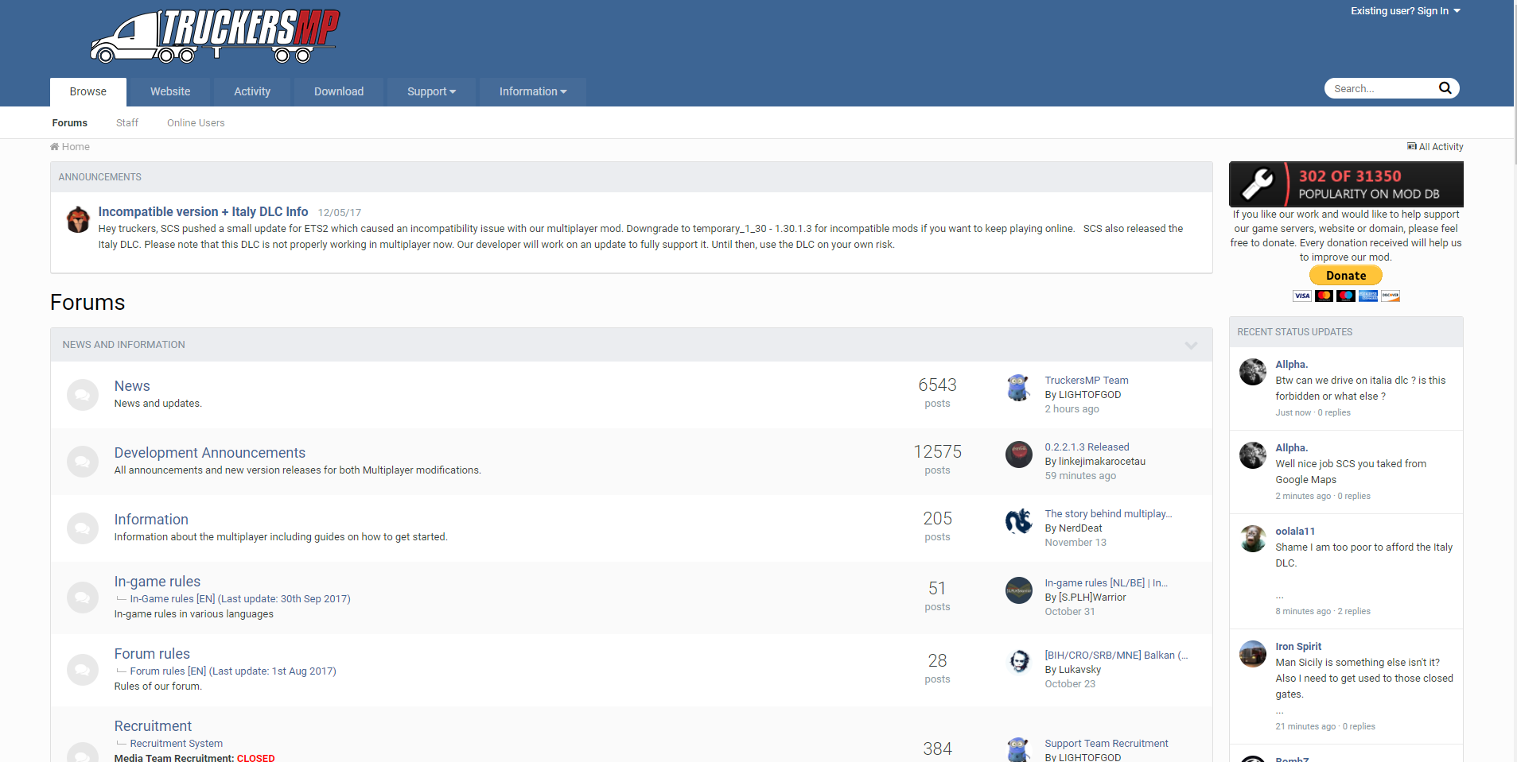Click the Information forum speech bubble icon
Image resolution: width=1517 pixels, height=762 pixels.
coord(82,528)
